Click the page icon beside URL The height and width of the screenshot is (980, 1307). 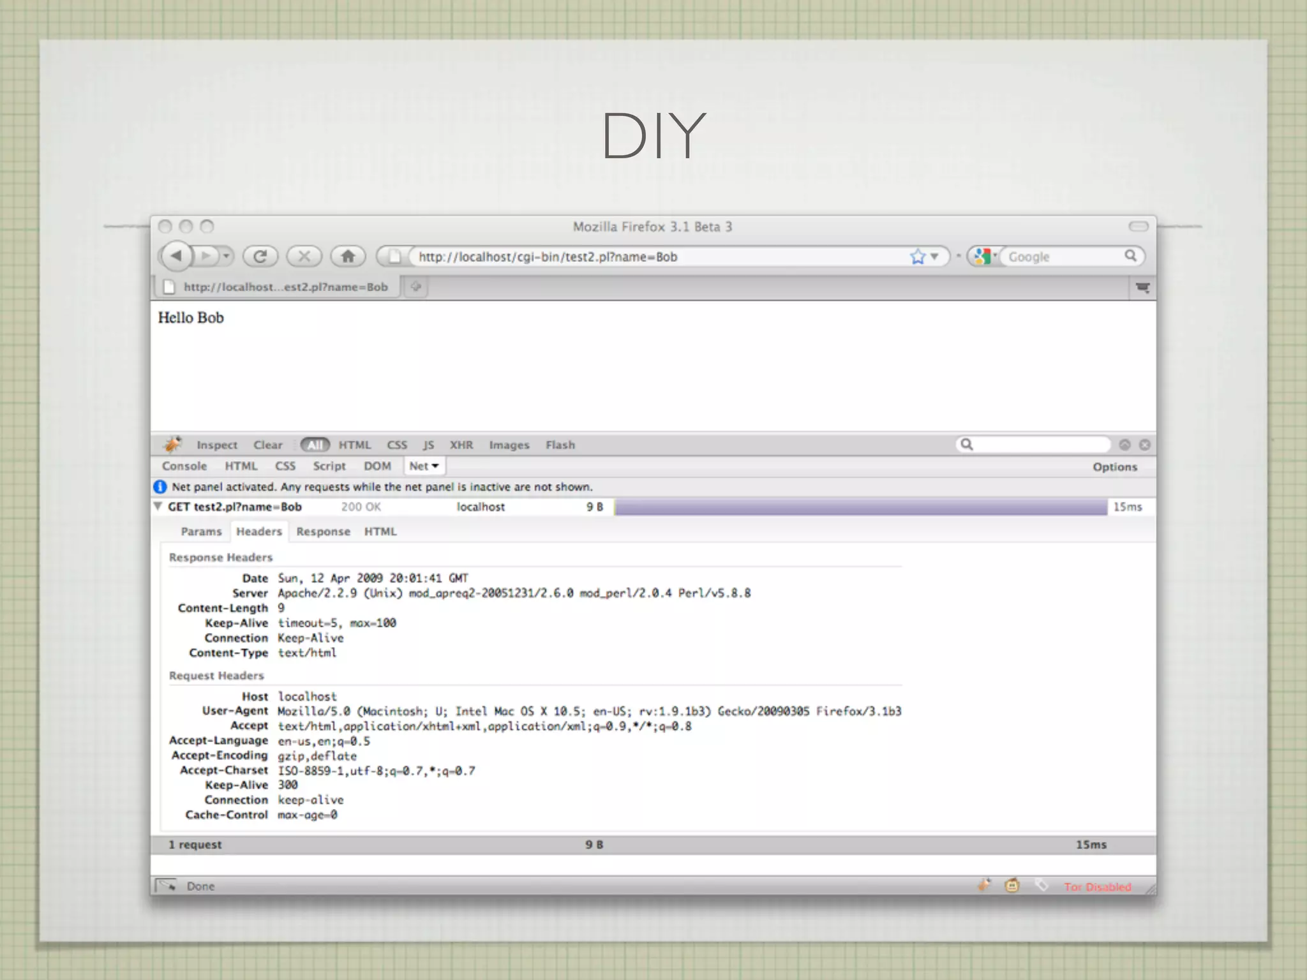tap(394, 256)
